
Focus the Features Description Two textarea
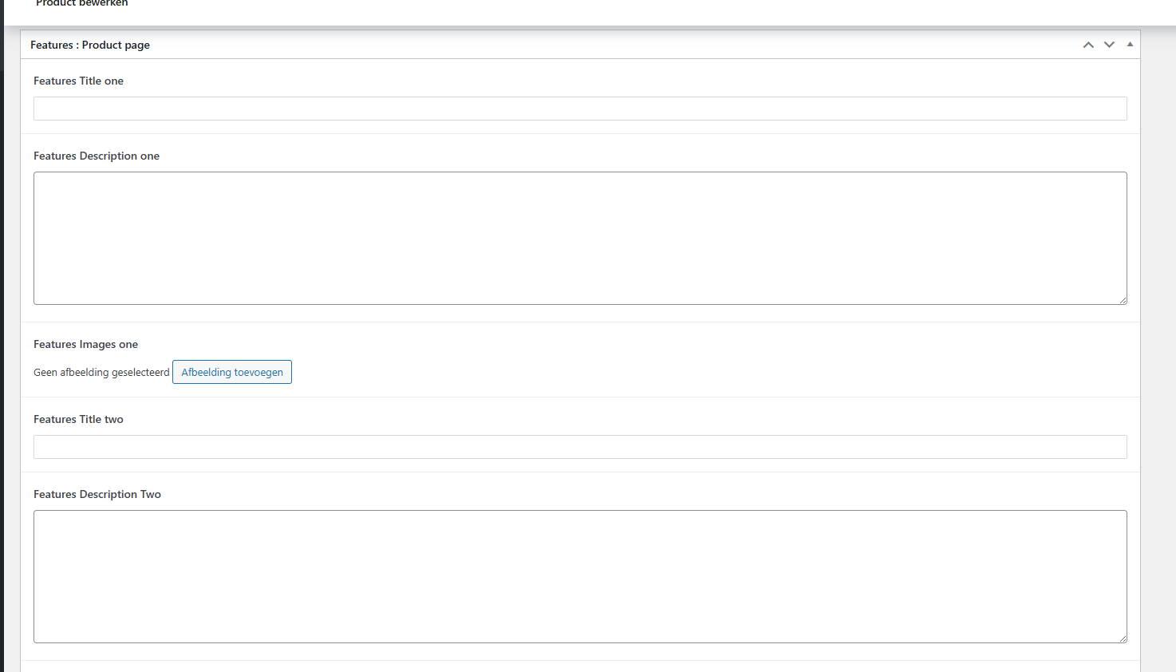(580, 576)
